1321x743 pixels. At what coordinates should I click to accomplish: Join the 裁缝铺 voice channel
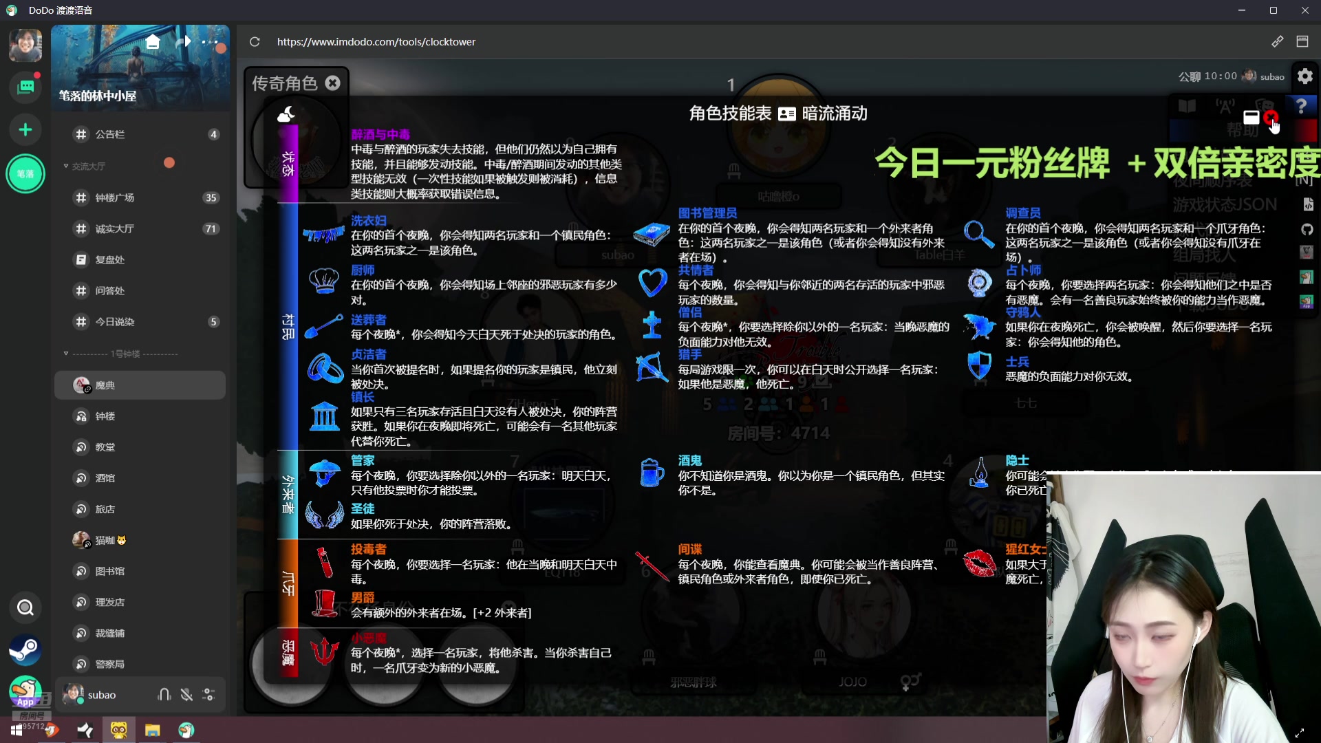click(x=140, y=633)
